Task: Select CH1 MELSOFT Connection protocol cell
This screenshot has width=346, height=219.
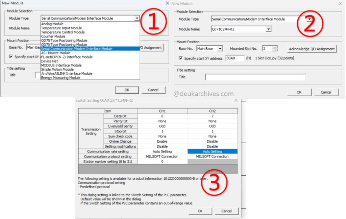Action: (162, 156)
